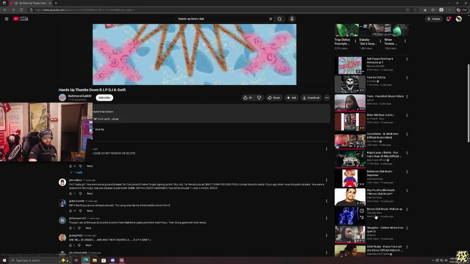Expand 1 reply under pinned comment
The width and height of the screenshot is (470, 264).
pyautogui.click(x=76, y=172)
